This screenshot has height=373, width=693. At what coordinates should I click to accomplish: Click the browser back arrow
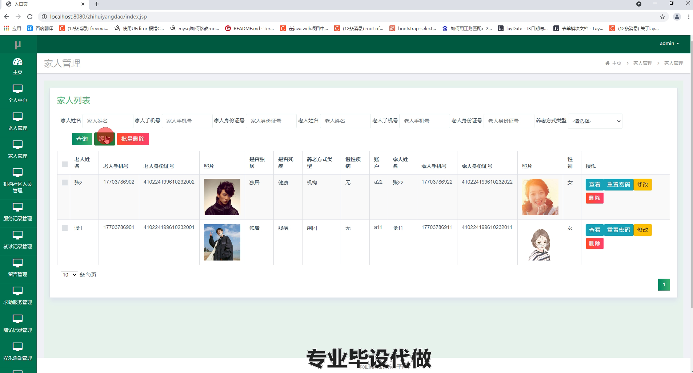(x=6, y=17)
